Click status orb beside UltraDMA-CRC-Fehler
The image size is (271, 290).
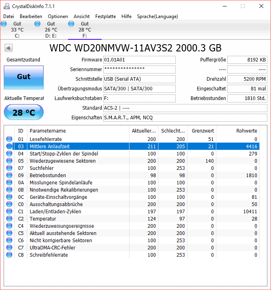(x=9, y=247)
